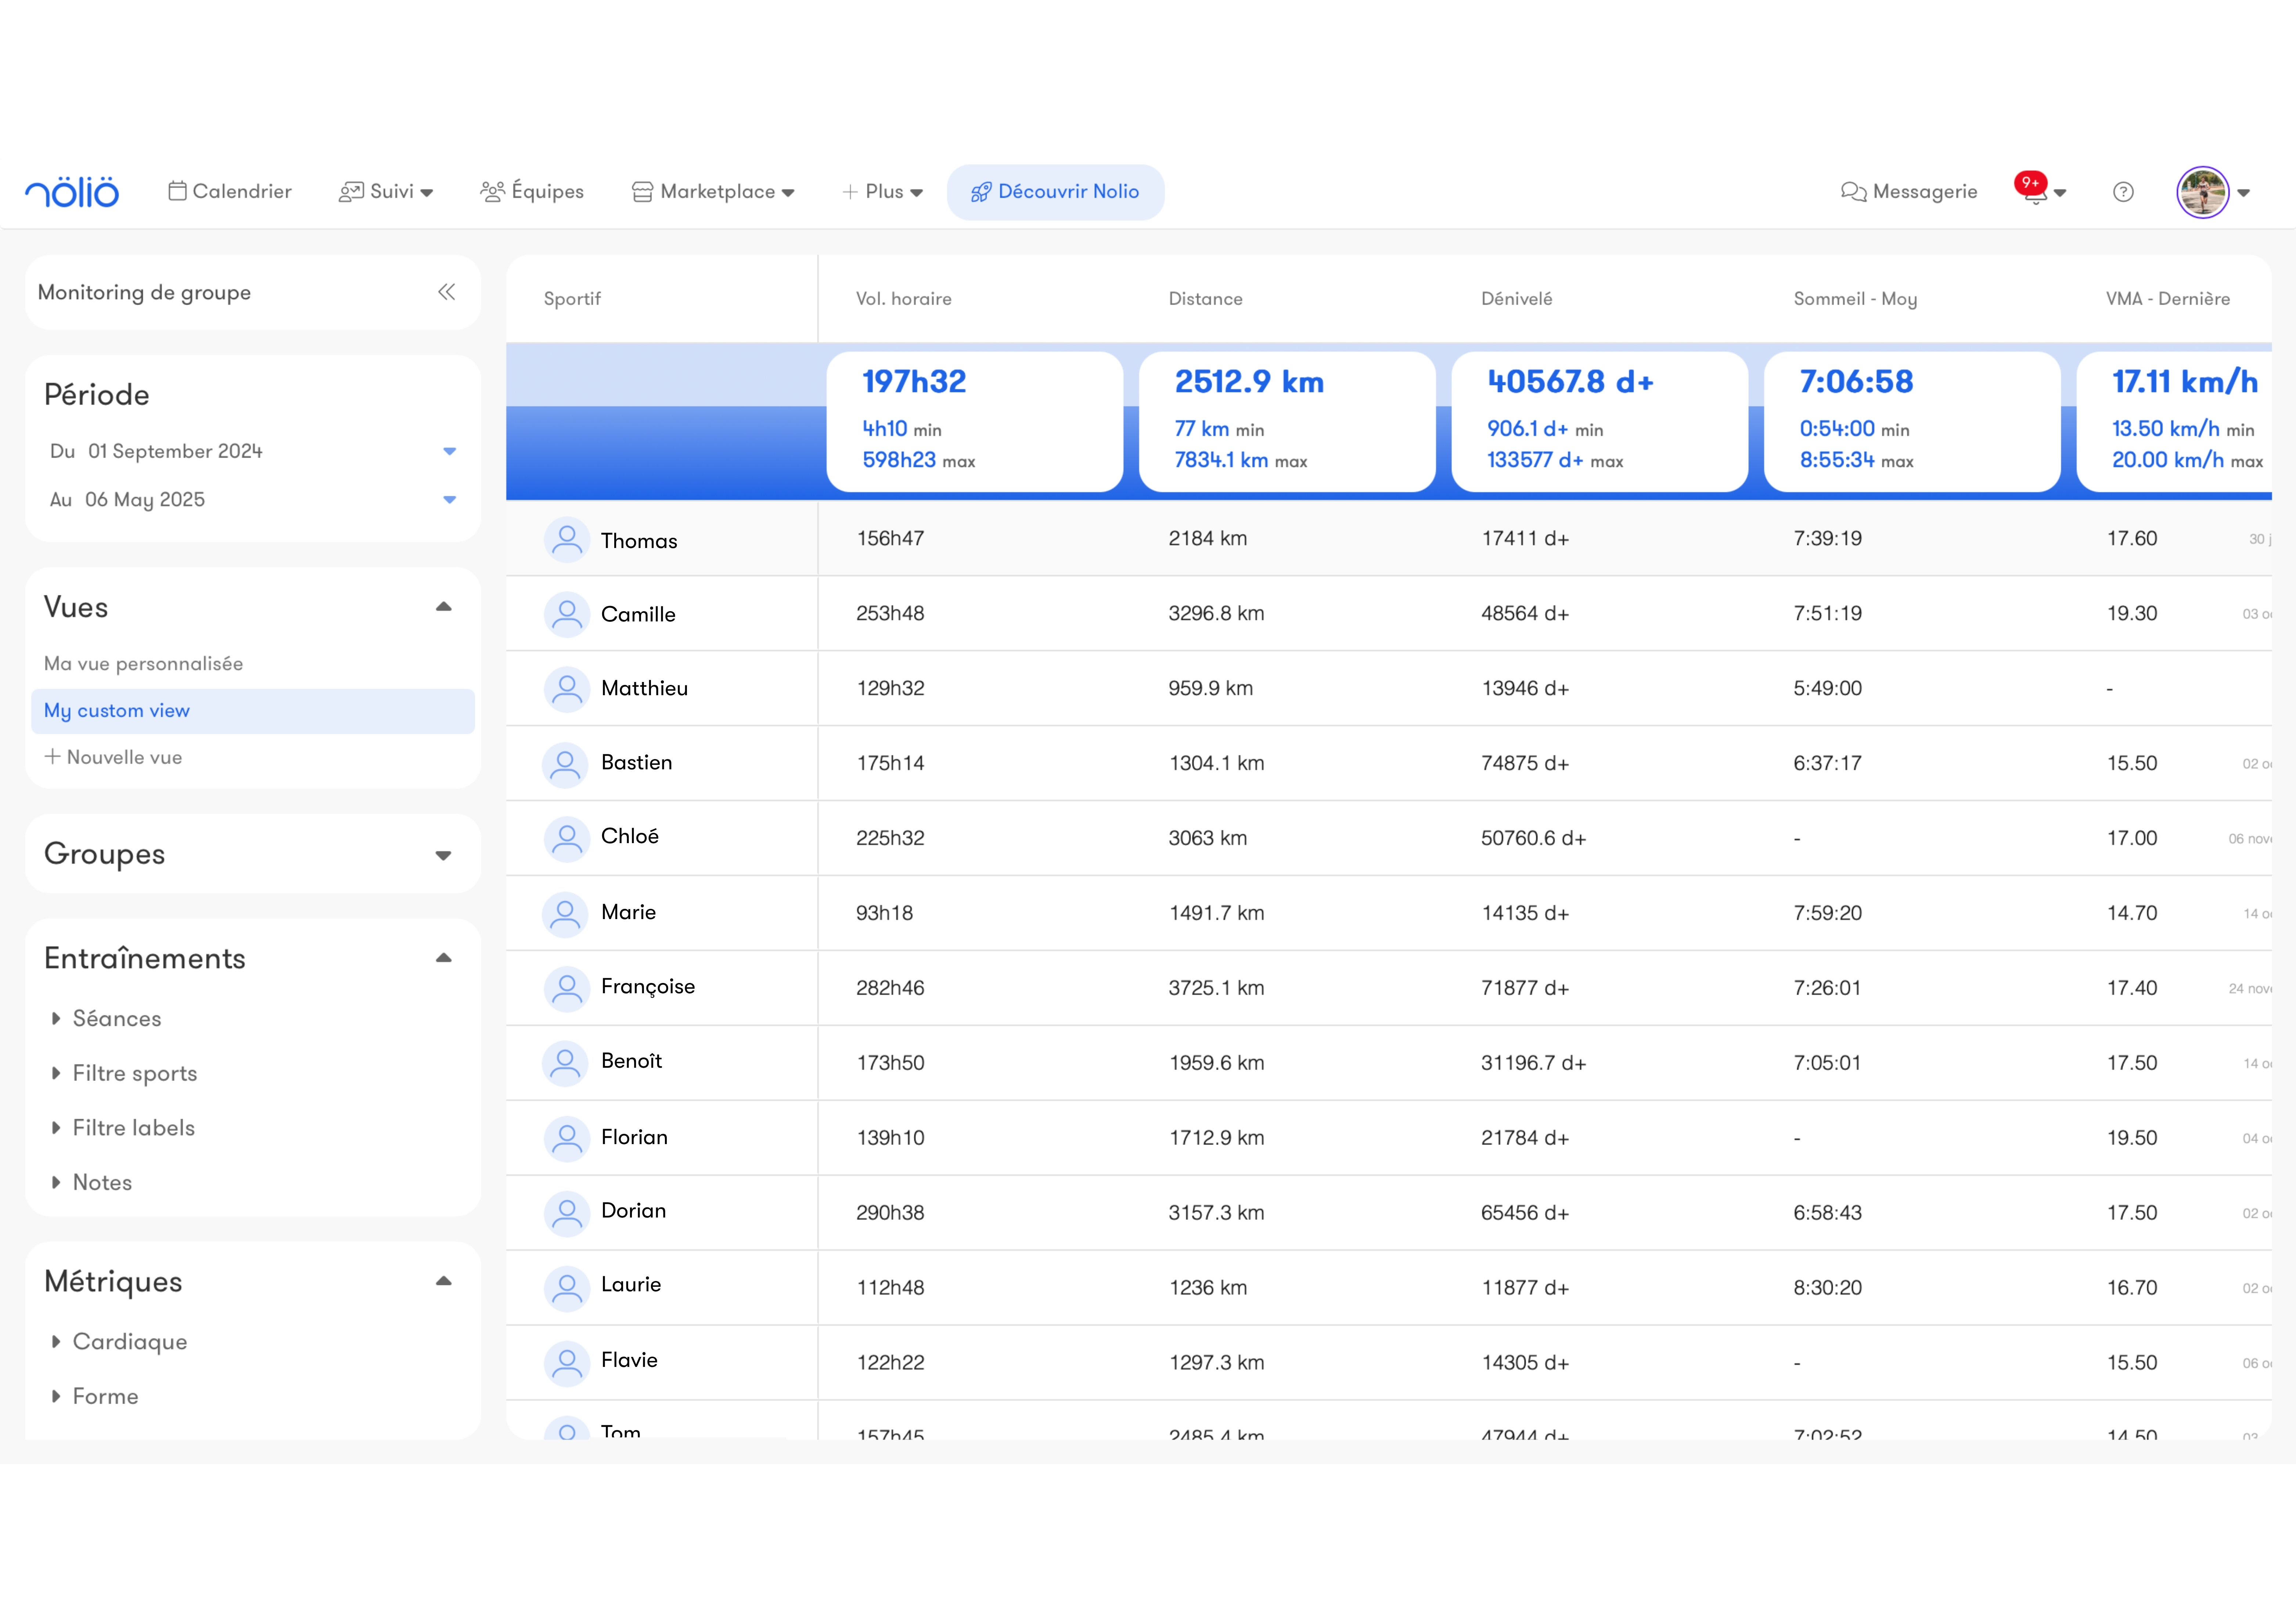
Task: Expand Filtre sports tree item
Action: coord(56,1073)
